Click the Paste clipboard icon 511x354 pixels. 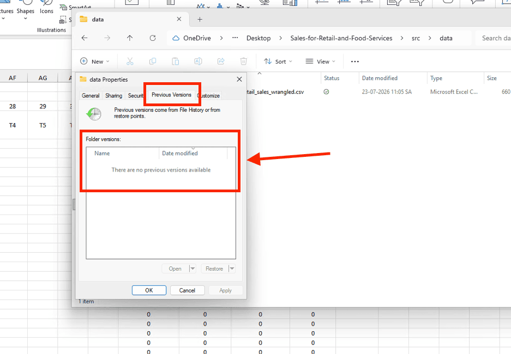(175, 61)
